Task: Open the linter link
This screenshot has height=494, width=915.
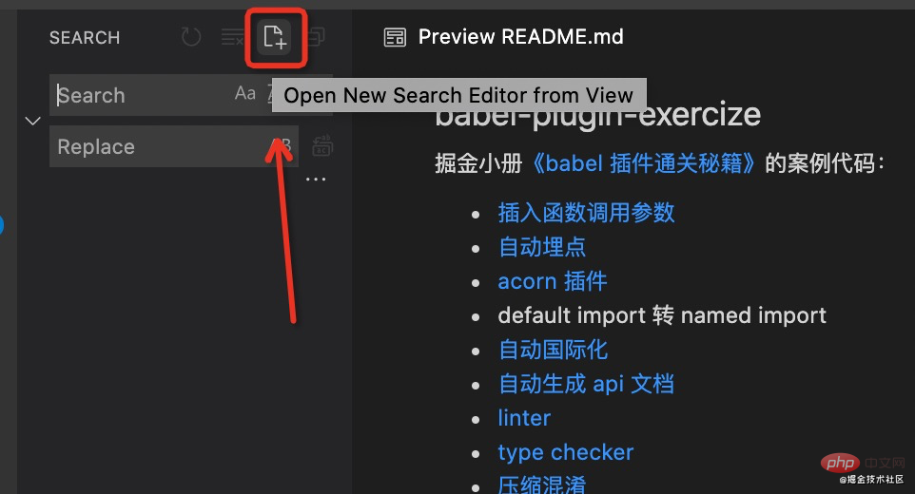Action: [524, 418]
